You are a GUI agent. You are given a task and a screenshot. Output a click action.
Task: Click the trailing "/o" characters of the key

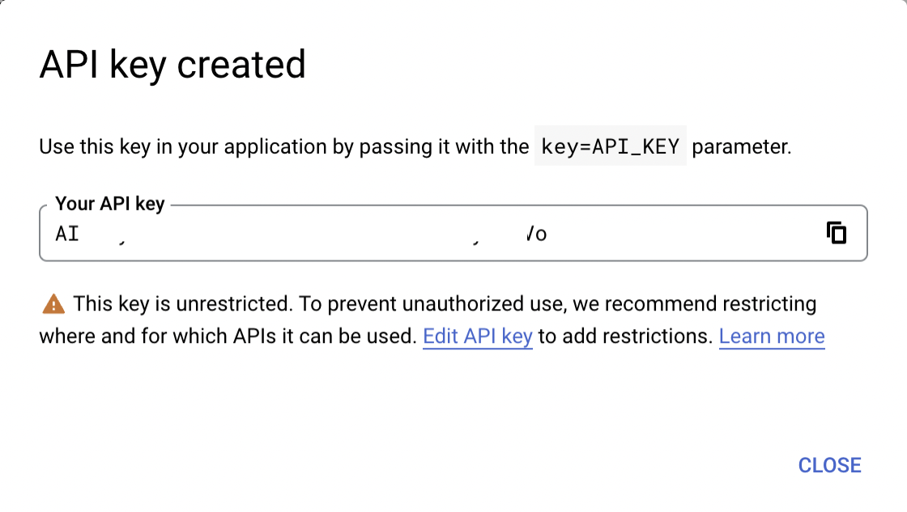click(537, 234)
